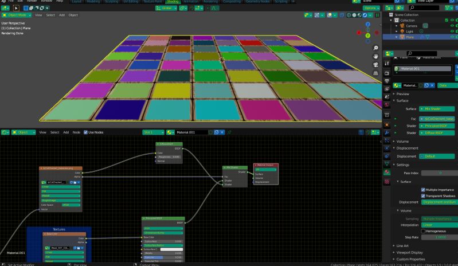
Task: Switch perspective/orthographic grid icon
Action: click(x=375, y=73)
